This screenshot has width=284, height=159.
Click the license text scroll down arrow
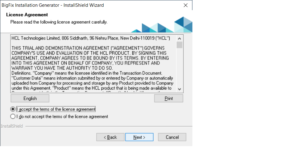179,89
